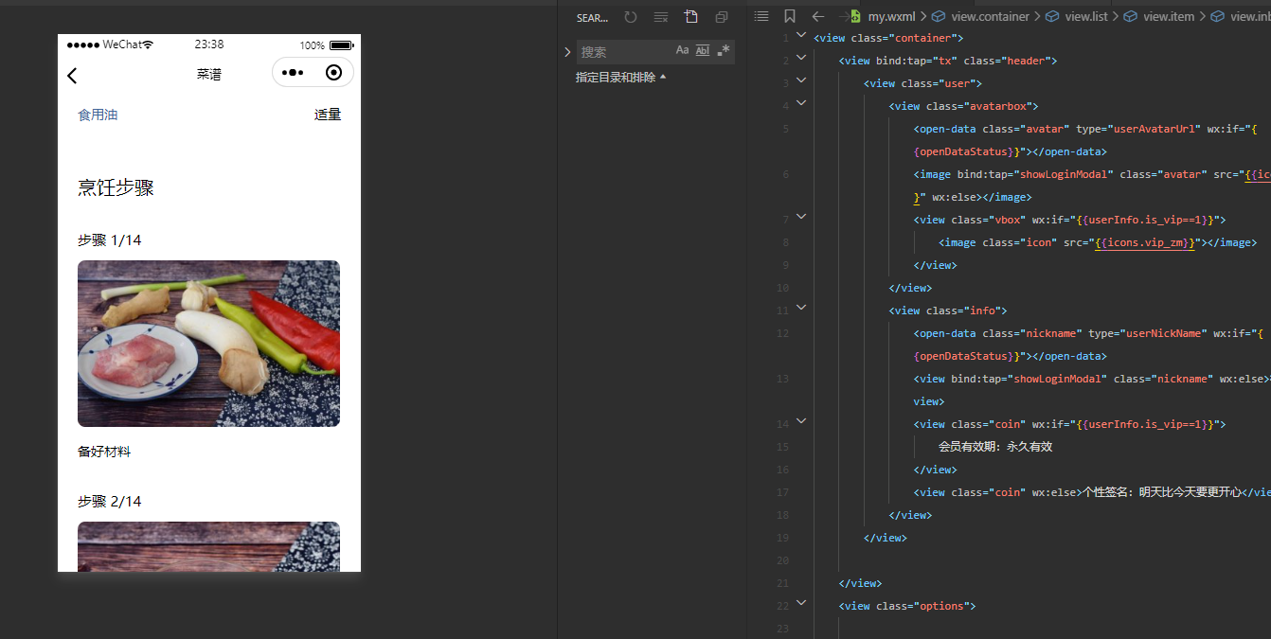Click line number 12 in the gutter
Screen dimensions: 1271x639
781,333
